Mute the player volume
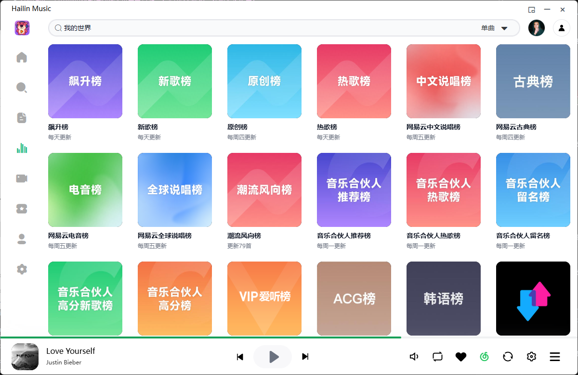The width and height of the screenshot is (578, 375). click(414, 357)
